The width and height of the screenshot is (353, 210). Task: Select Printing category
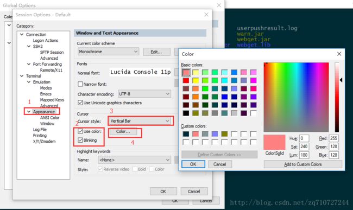tap(40, 135)
